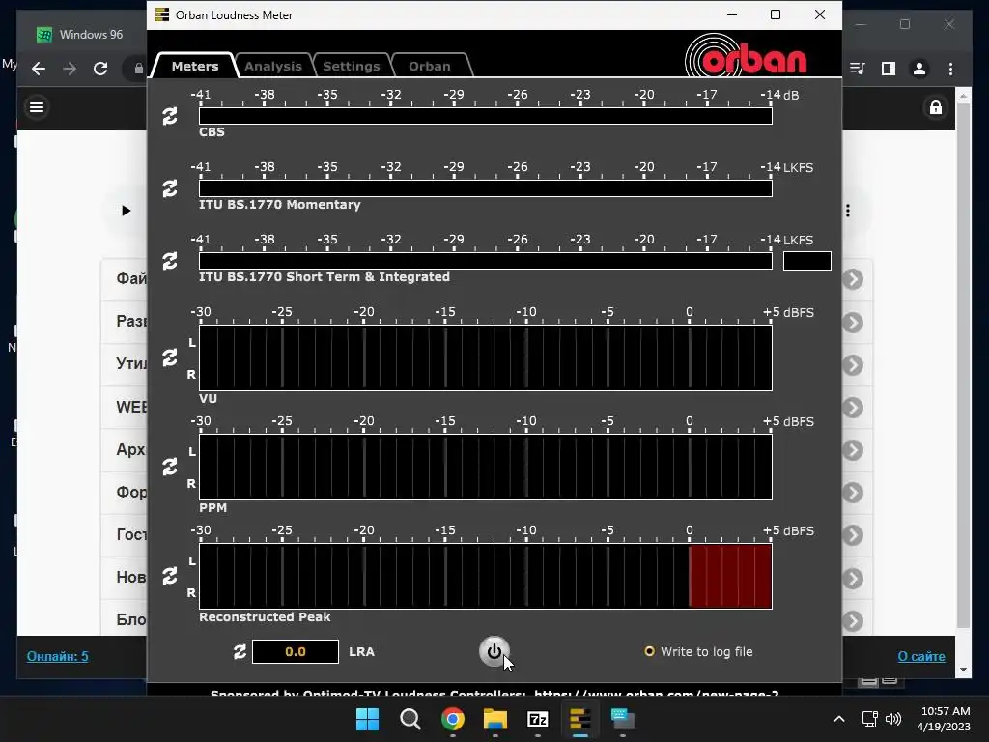Viewport: 989px width, 742px height.
Task: Expand the Фор row chevron
Action: pos(853,493)
